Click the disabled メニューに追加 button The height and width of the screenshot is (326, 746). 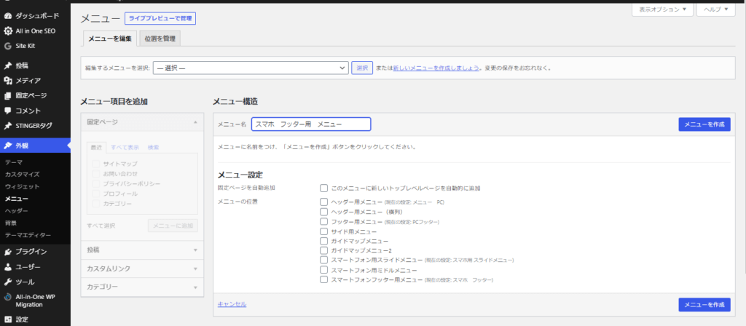pos(173,226)
